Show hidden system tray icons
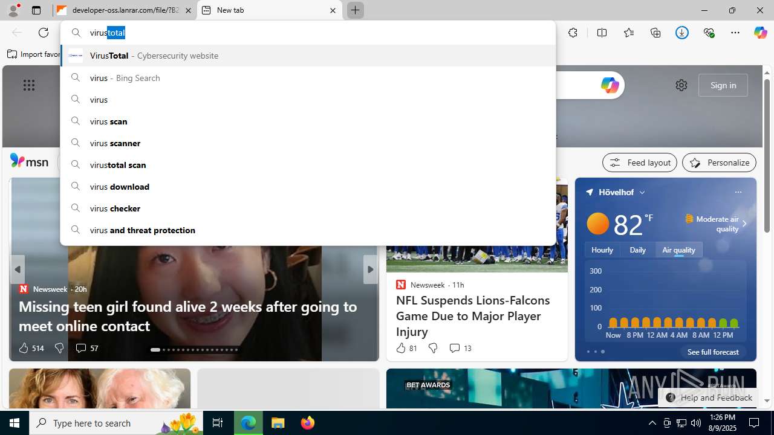 pyautogui.click(x=652, y=423)
